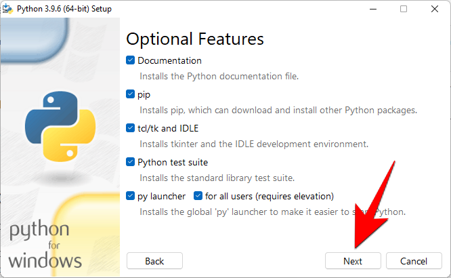Minimize the Python Setup window
Viewport: 451px width, 278px height.
[x=372, y=9]
